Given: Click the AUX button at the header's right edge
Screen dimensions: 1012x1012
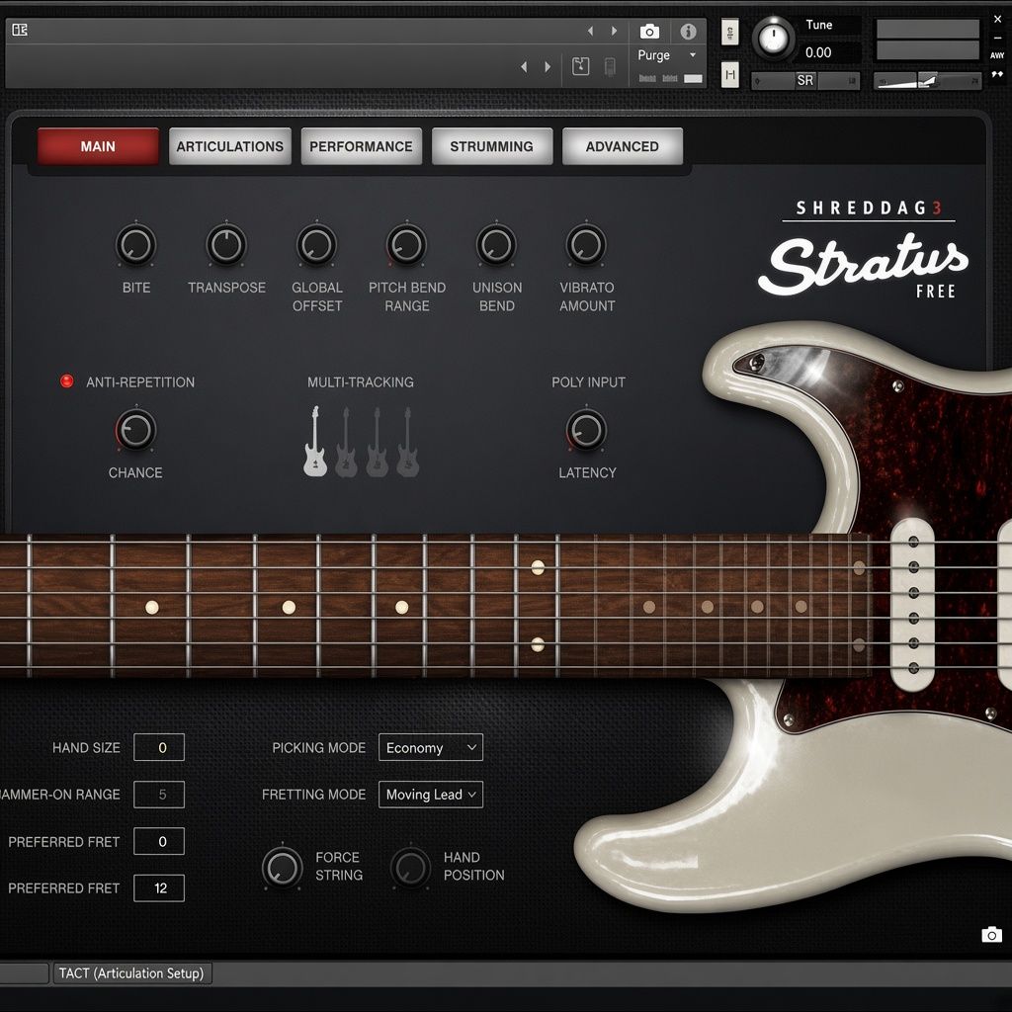Looking at the screenshot, I should pos(997,55).
